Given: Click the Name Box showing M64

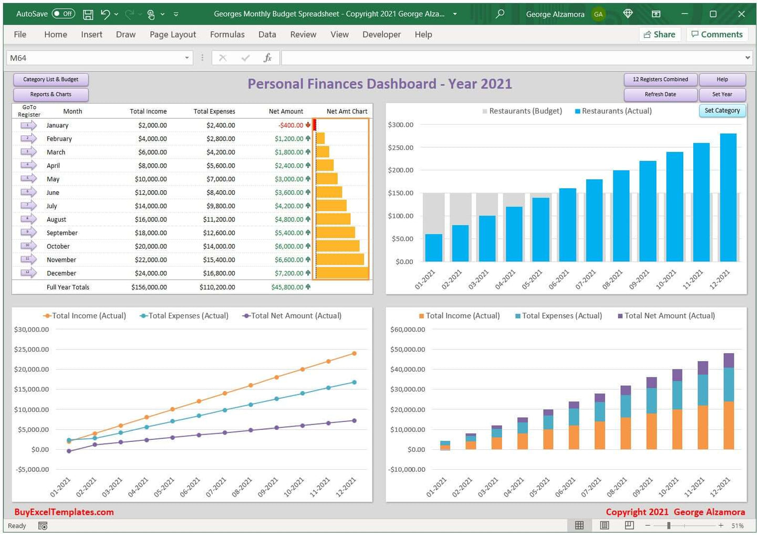Looking at the screenshot, I should pyautogui.click(x=95, y=58).
